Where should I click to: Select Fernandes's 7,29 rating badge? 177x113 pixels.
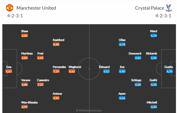coord(56,71)
